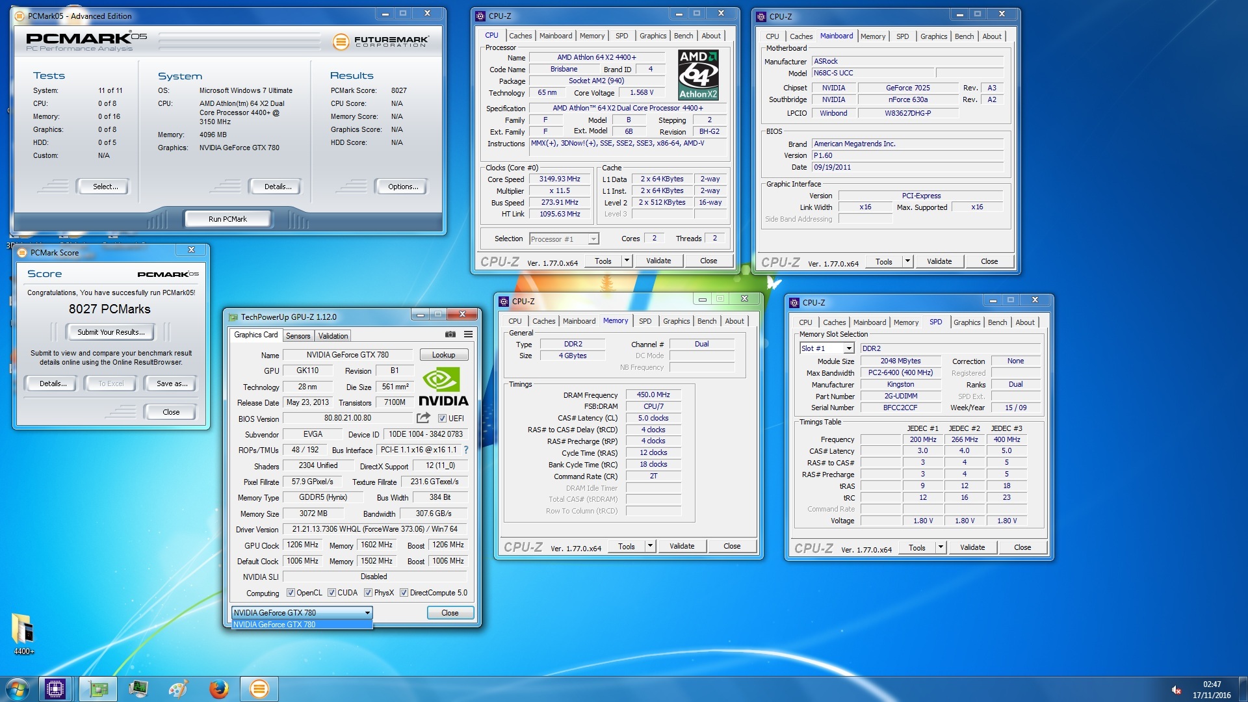Toggle the PhysX checkbox
1248x702 pixels.
point(368,593)
